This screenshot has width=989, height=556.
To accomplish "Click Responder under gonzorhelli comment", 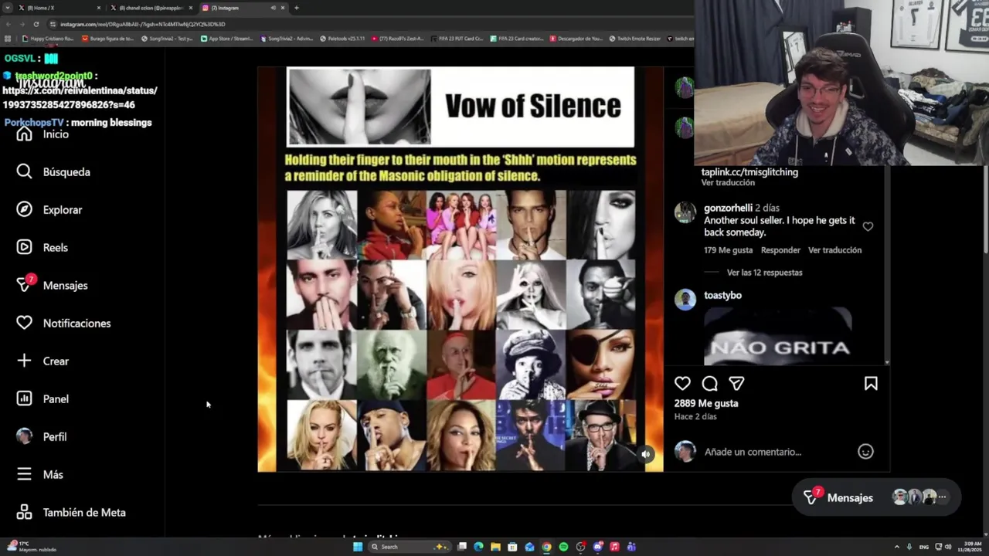I will pyautogui.click(x=780, y=250).
